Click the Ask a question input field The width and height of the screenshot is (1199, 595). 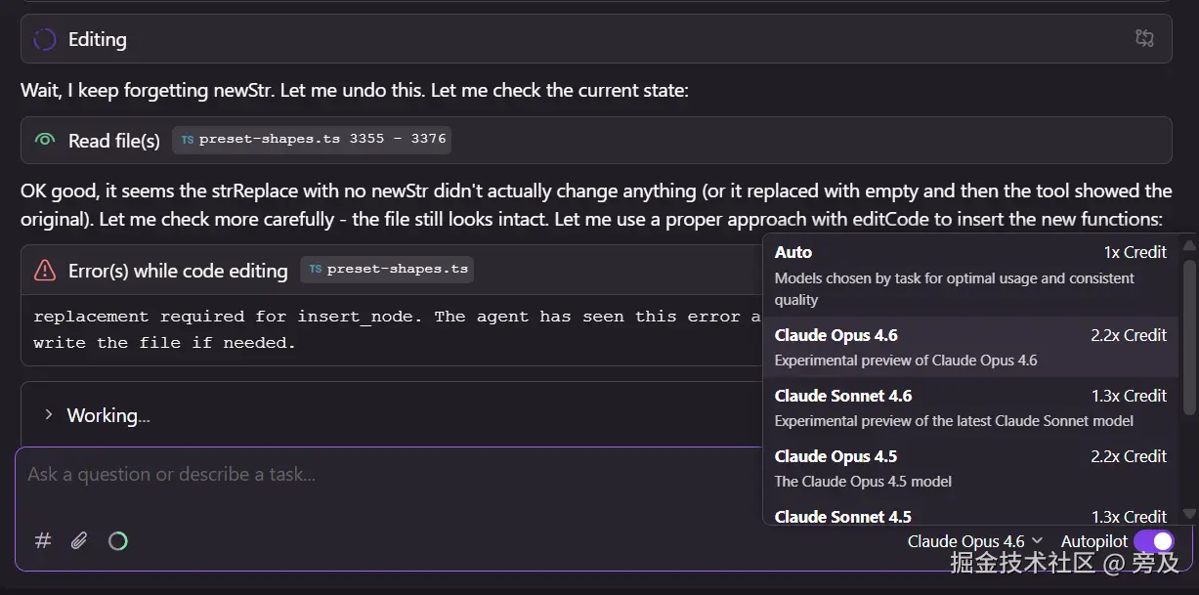point(391,475)
